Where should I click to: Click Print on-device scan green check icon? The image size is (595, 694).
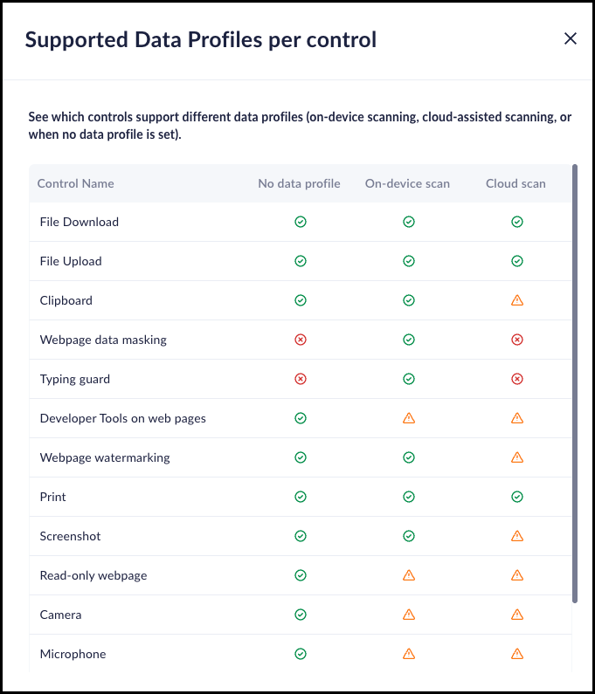[408, 497]
